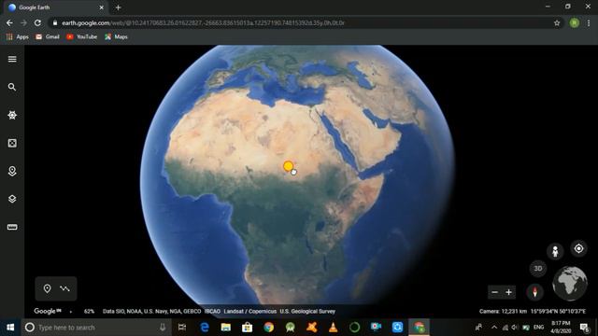598x336 pixels.
Task: Drop Pegman for Street View
Action: pos(555,251)
